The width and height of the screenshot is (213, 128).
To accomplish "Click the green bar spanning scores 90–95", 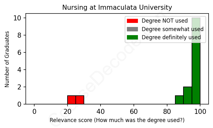I will point(188,95).
